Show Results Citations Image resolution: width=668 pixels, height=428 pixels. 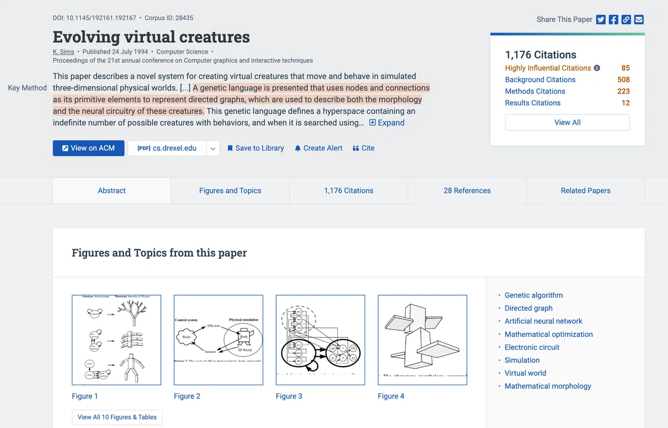click(x=533, y=103)
